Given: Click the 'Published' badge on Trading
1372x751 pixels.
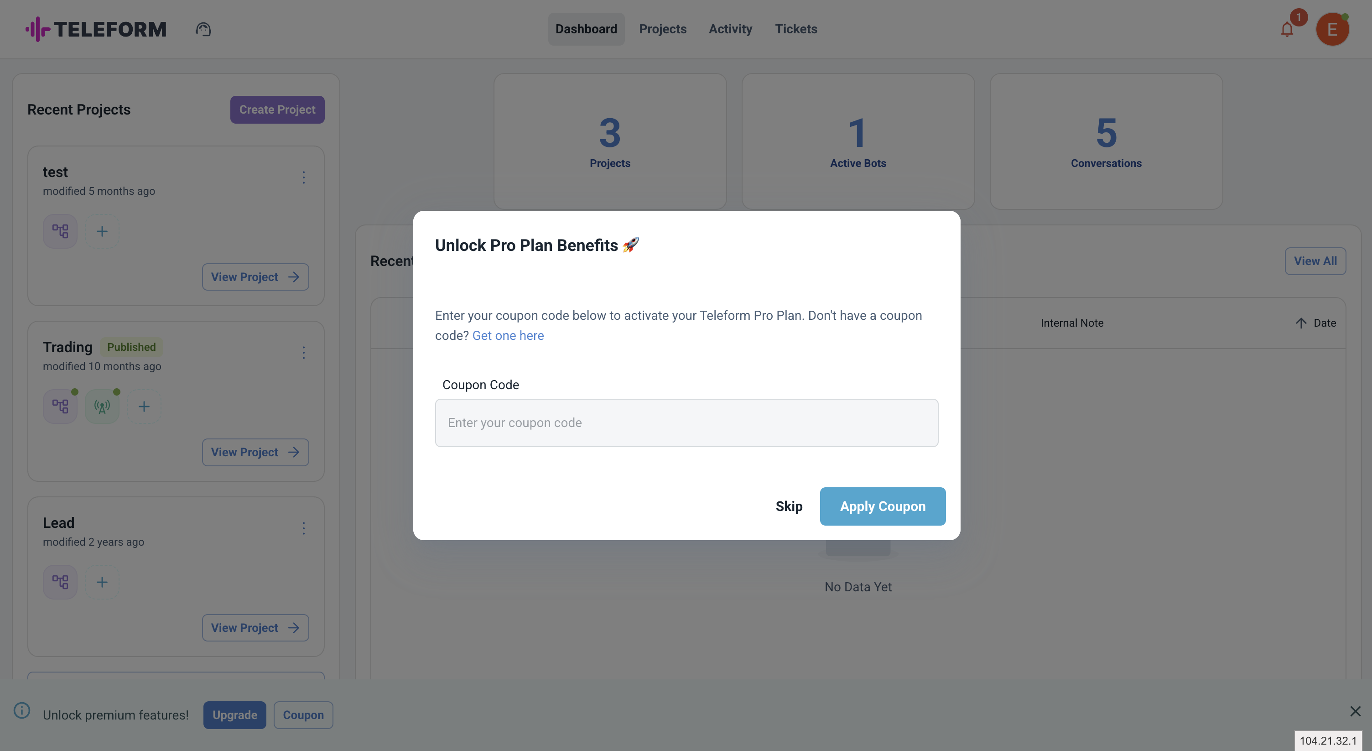Looking at the screenshot, I should pos(131,347).
